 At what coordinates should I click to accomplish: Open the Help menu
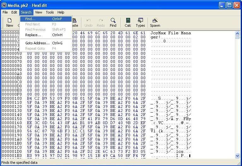(x=61, y=12)
